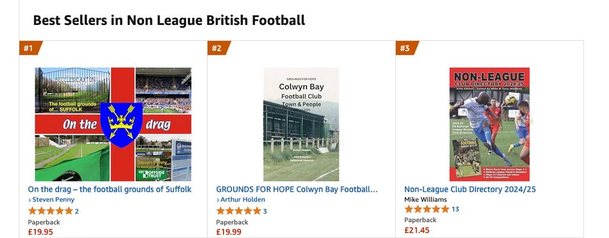The width and height of the screenshot is (609, 238).
Task: Click the star rating for On the drag
Action: point(51,211)
